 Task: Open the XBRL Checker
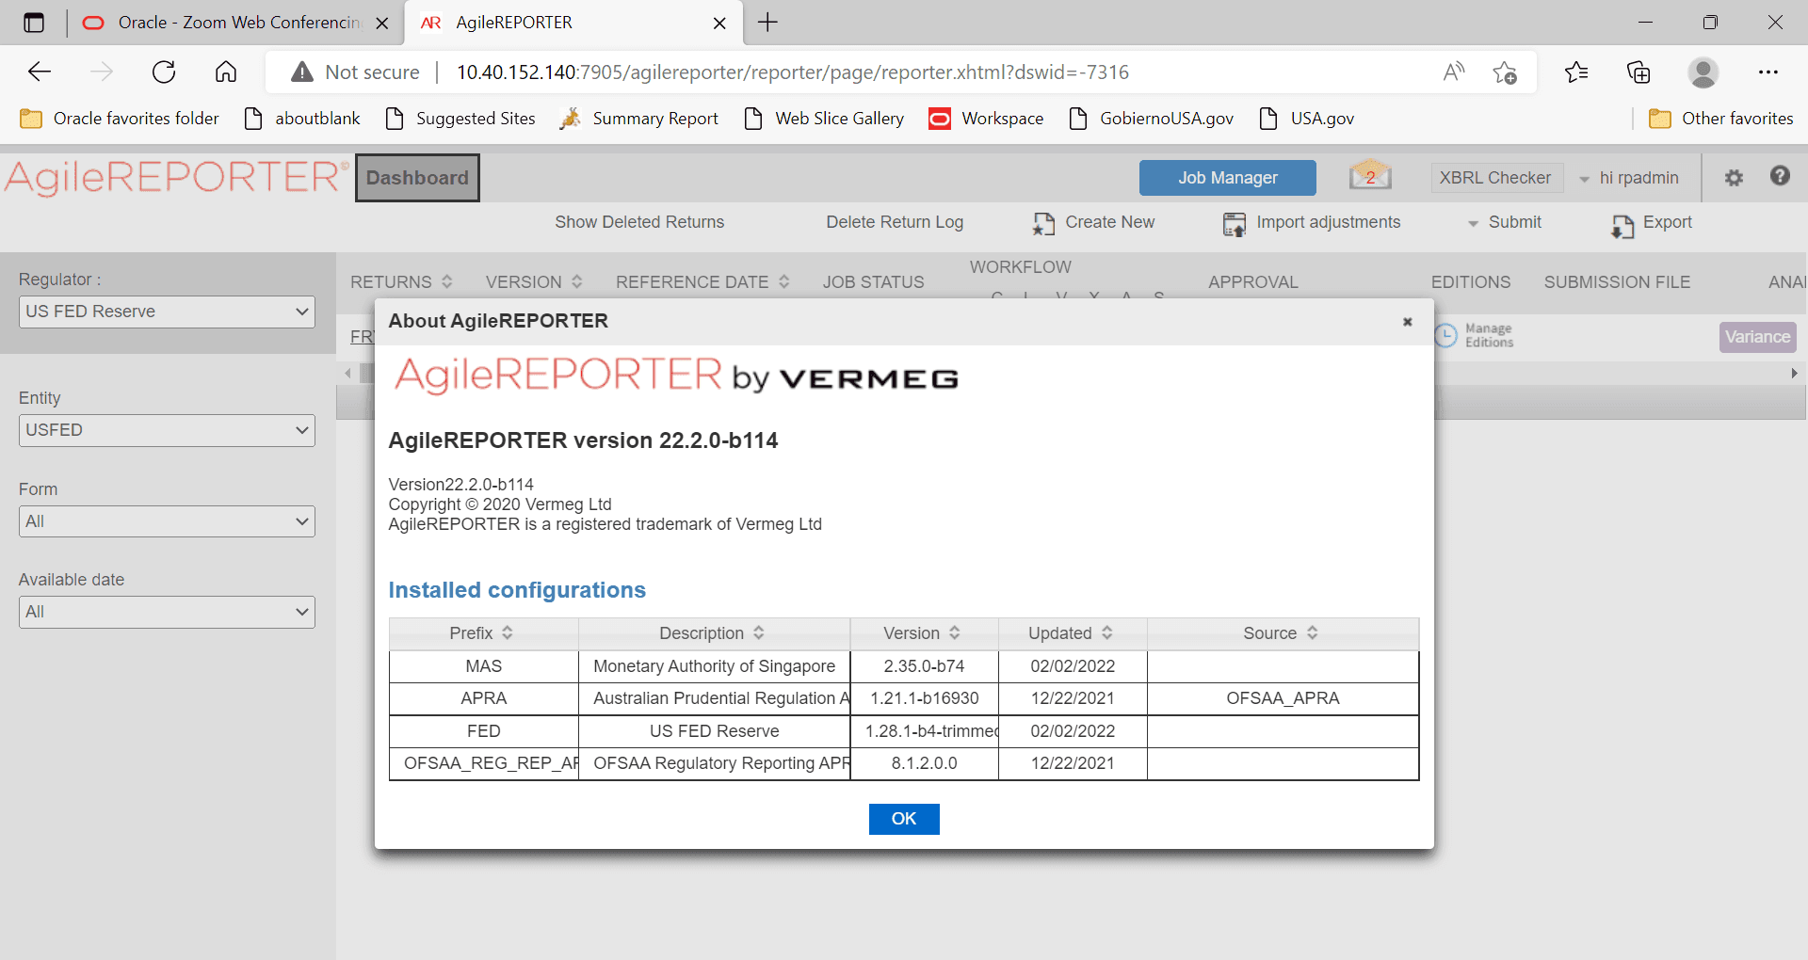1495,178
